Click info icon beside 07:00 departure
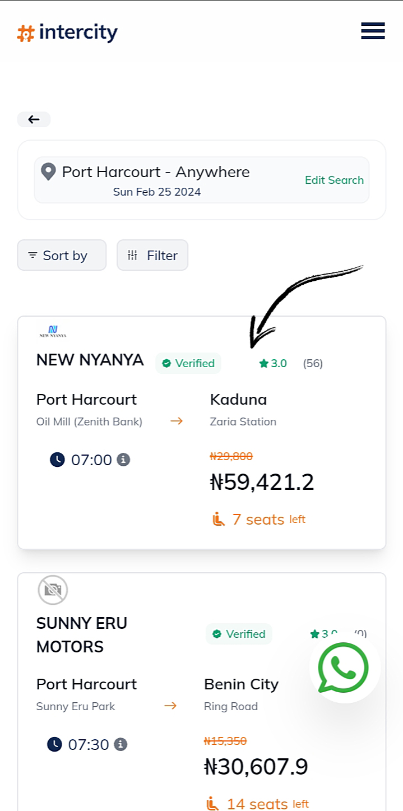This screenshot has width=403, height=811. click(123, 460)
